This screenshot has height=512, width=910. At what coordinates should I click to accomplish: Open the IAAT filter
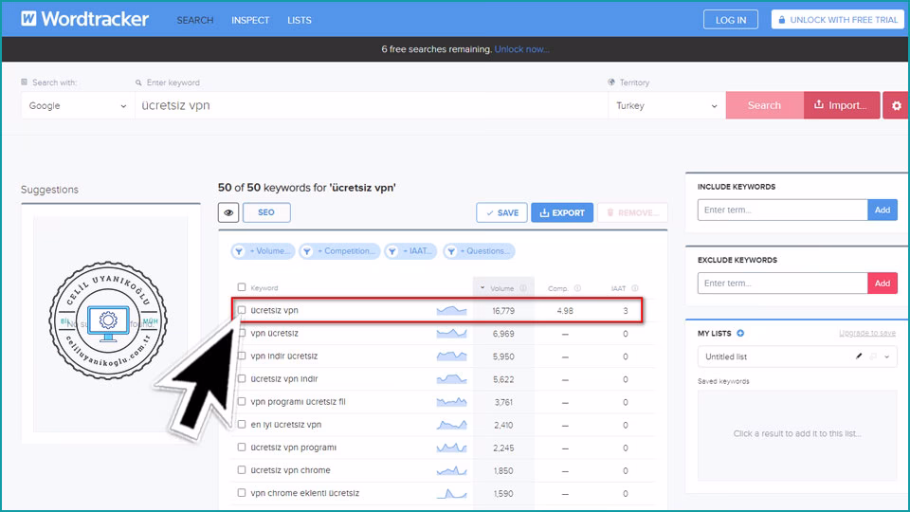pyautogui.click(x=410, y=251)
